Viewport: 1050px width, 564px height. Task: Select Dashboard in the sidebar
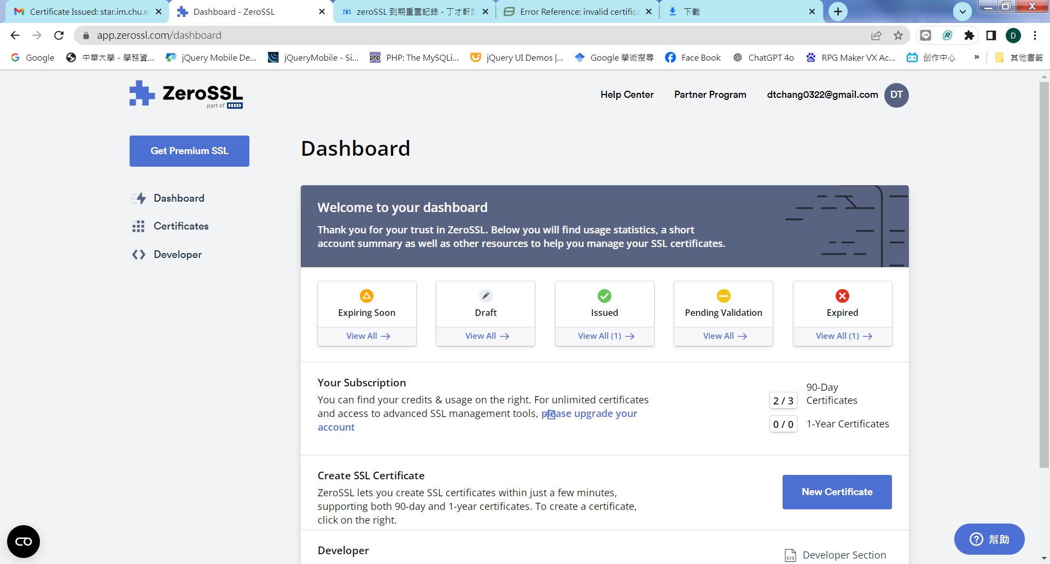click(x=179, y=198)
